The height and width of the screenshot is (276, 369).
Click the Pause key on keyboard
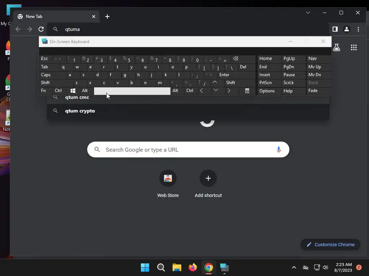(x=293, y=75)
